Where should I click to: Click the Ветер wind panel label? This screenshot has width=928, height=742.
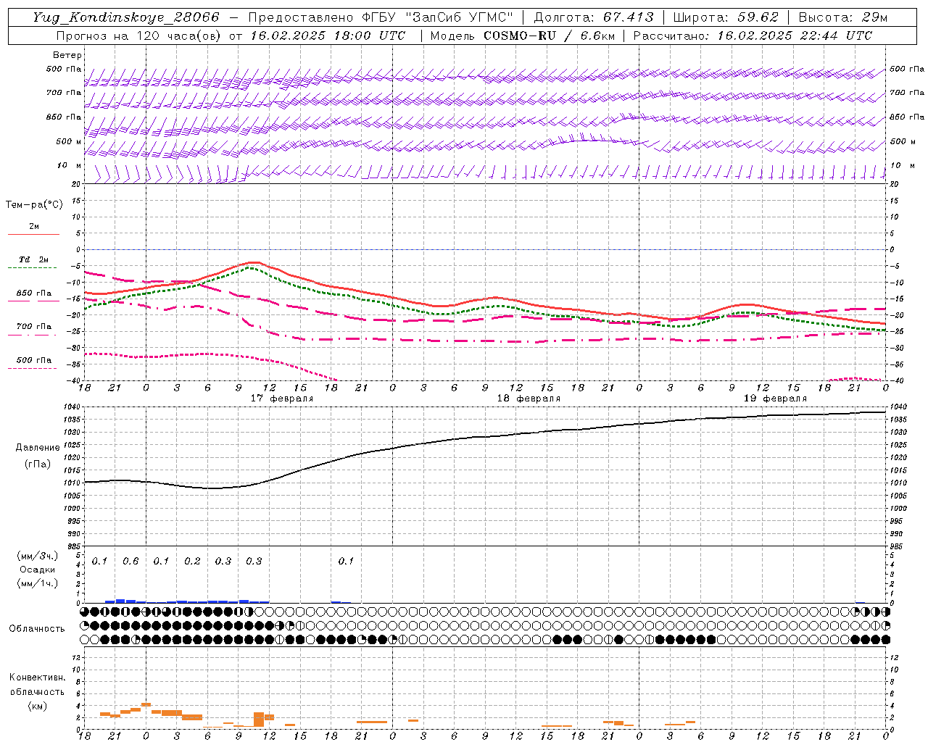pos(67,55)
